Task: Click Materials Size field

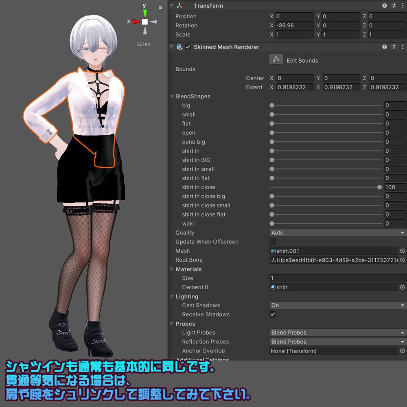Action: pyautogui.click(x=338, y=278)
